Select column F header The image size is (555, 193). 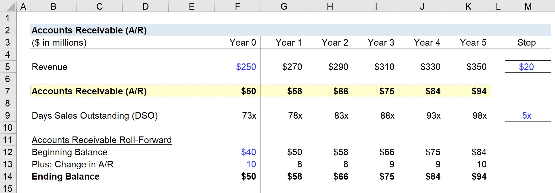coord(238,6)
